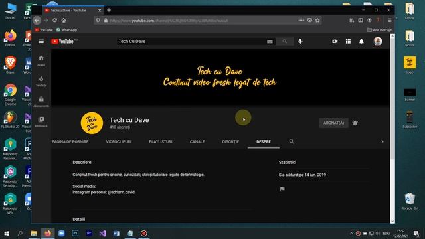Viewport: 425px width, 239px height.
Task: Reload the page in Firefox
Action: coord(54,21)
